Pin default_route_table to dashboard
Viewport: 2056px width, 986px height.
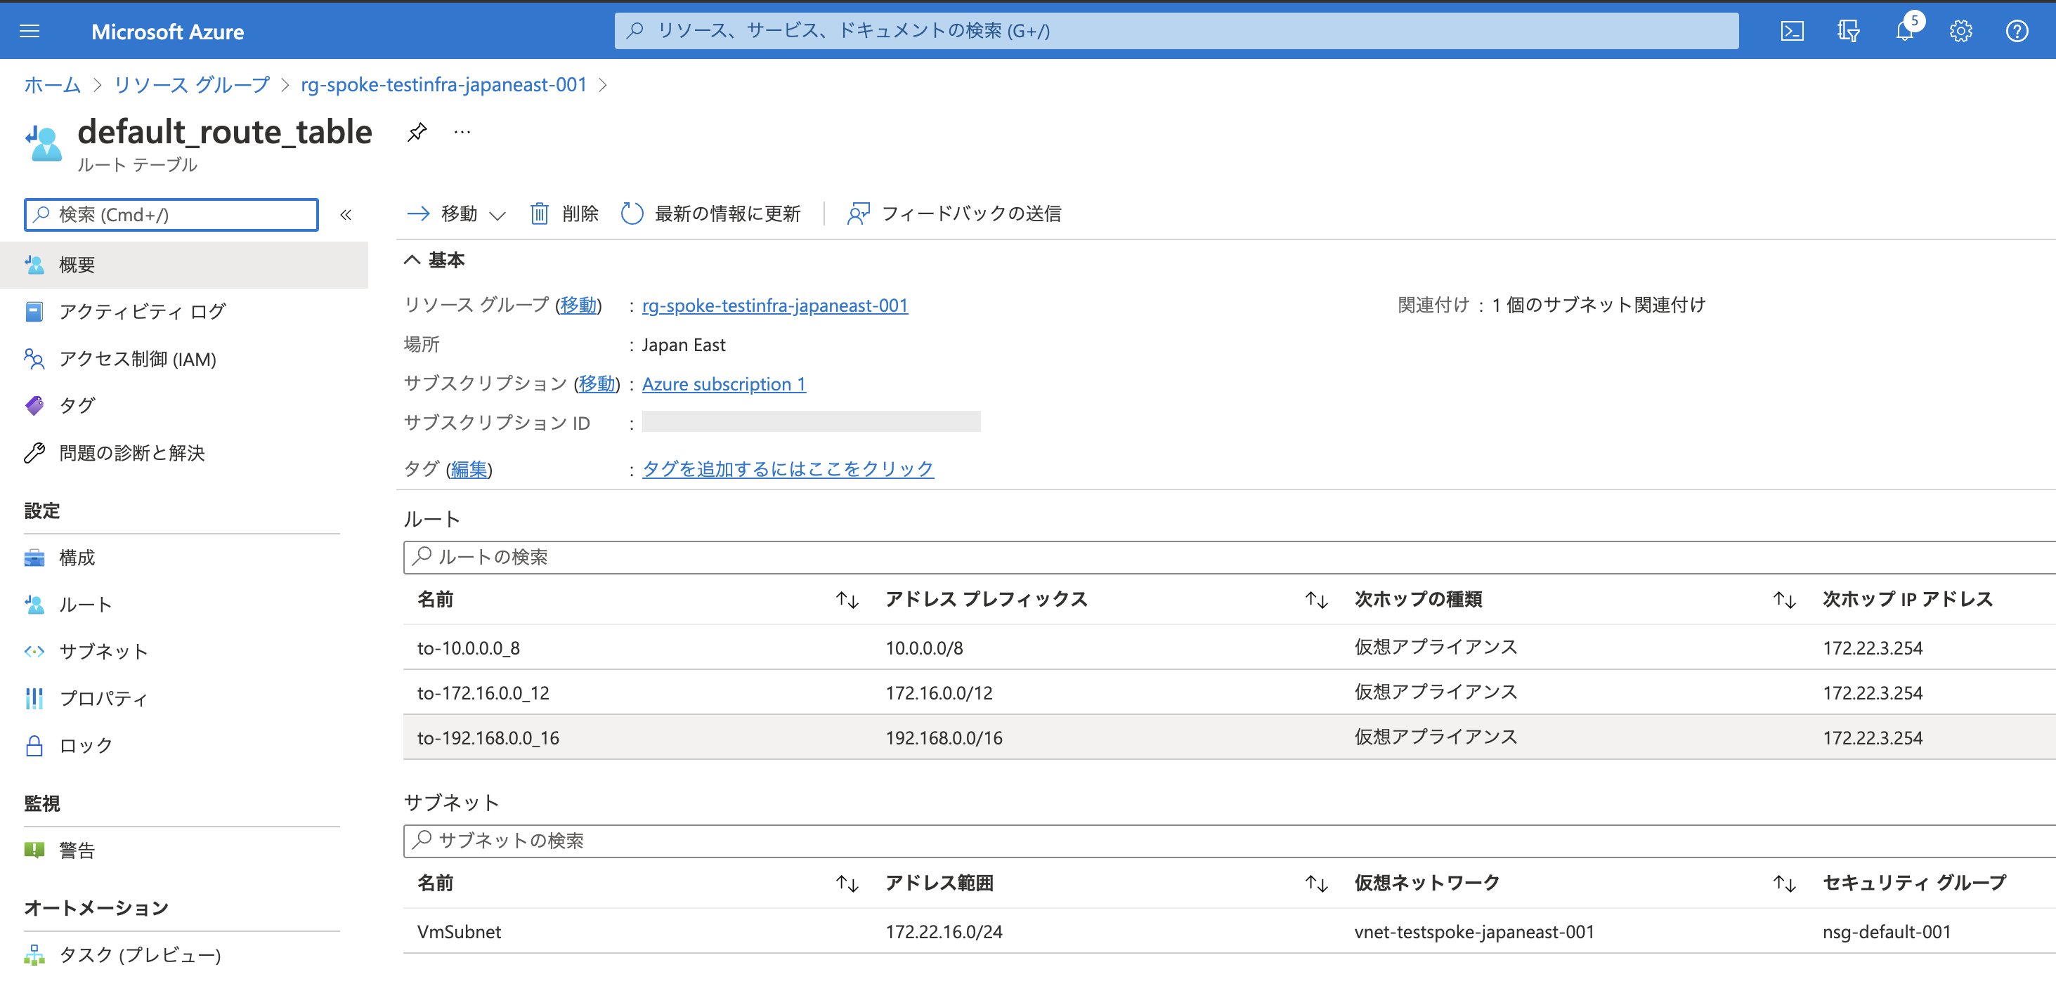click(416, 131)
